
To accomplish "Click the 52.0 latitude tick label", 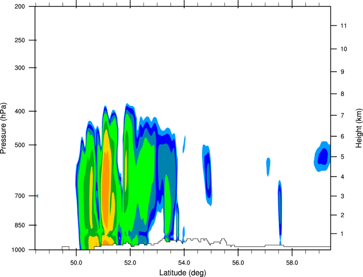I will coord(130,263).
